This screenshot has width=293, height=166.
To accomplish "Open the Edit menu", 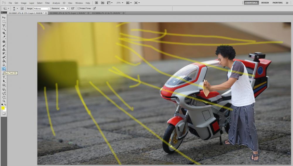I will tap(16, 3).
